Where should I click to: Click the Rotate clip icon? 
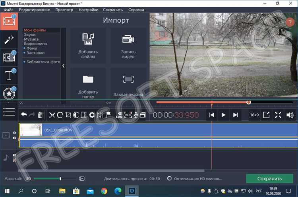(60, 115)
